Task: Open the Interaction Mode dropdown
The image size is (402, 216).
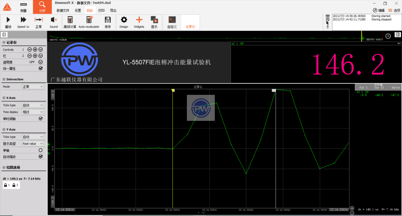Action: (x=33, y=87)
